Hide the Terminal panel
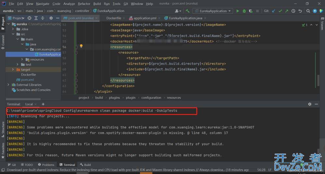Image resolution: width=325 pixels, height=174 pixels. tap(316, 104)
